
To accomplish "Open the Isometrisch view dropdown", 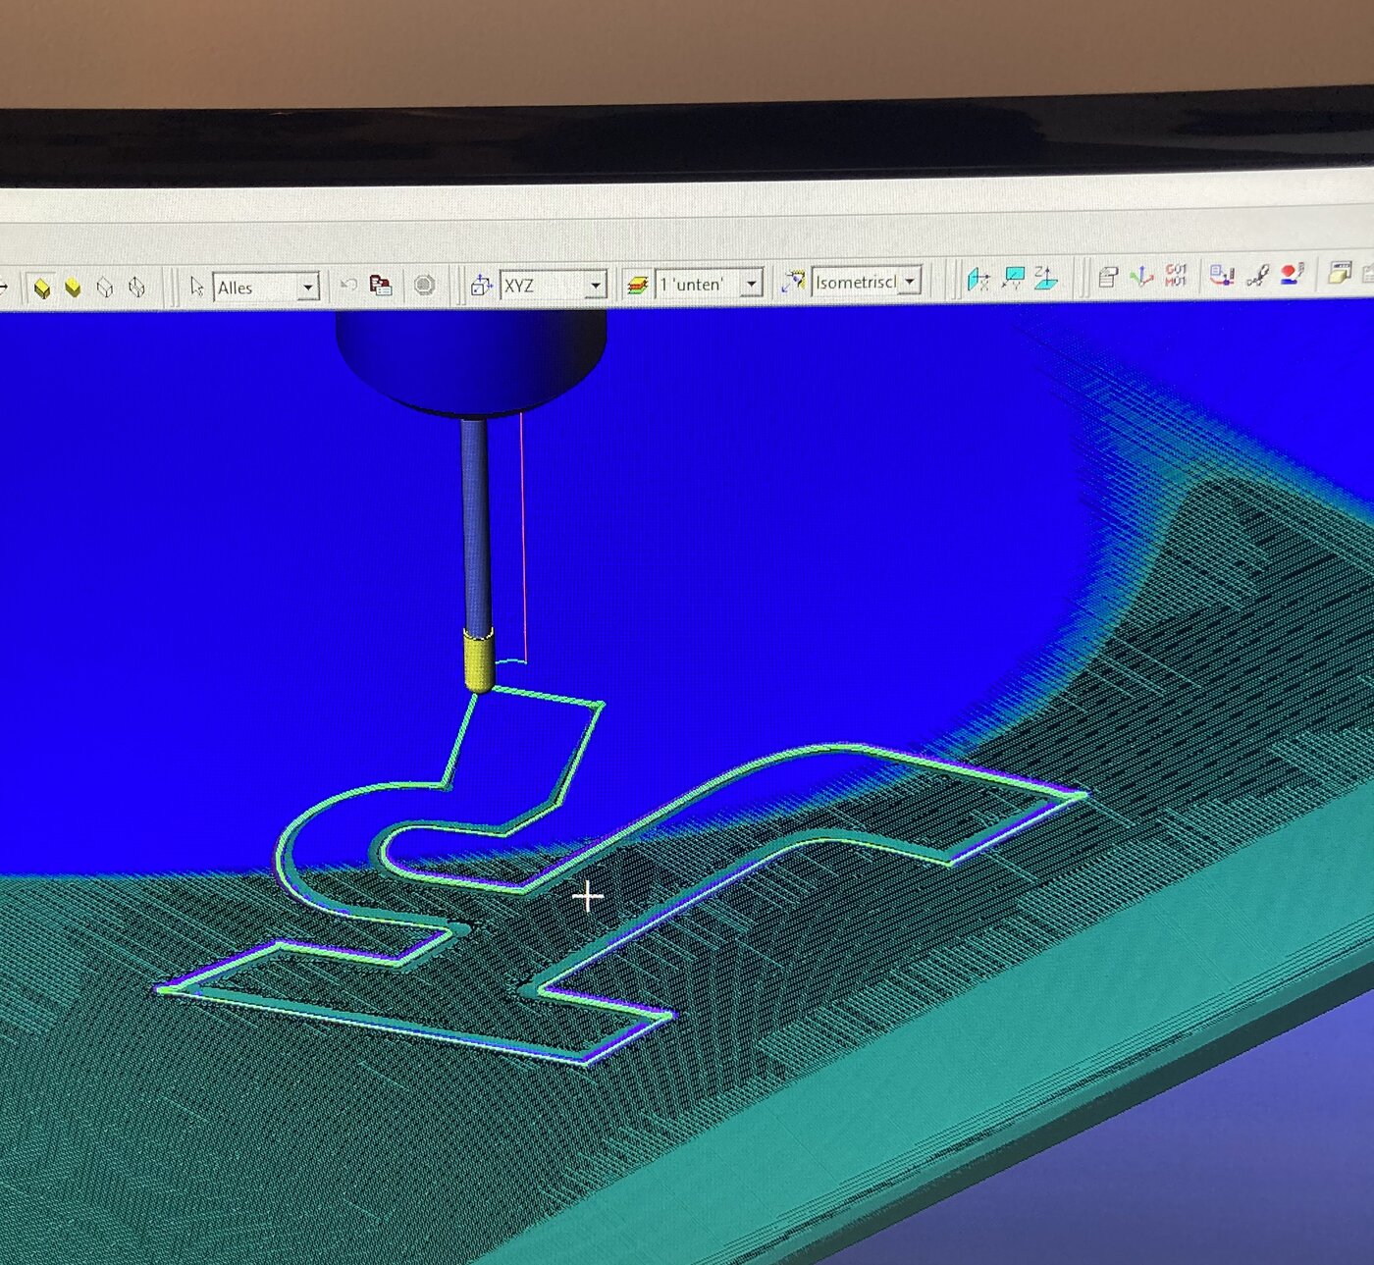I will (x=867, y=282).
